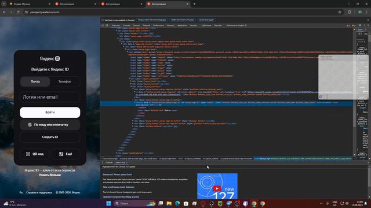Select the Телефон login tab

tap(65, 81)
